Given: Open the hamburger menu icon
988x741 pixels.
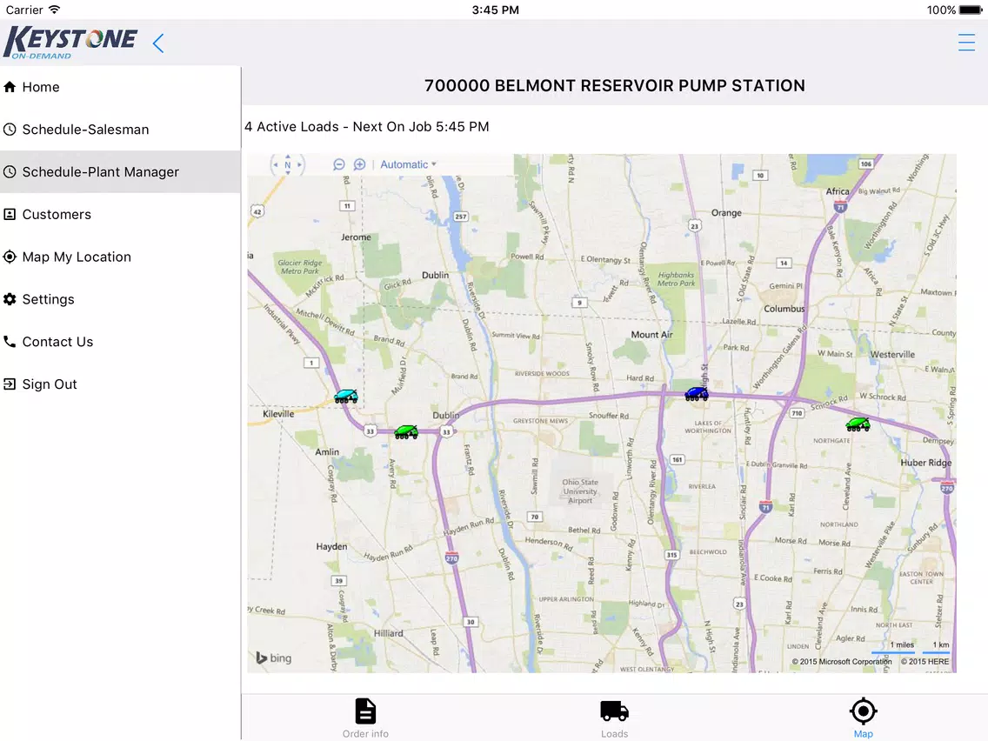Looking at the screenshot, I should [x=966, y=43].
